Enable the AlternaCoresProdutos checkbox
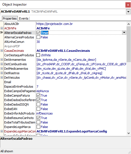 pos(38,37)
